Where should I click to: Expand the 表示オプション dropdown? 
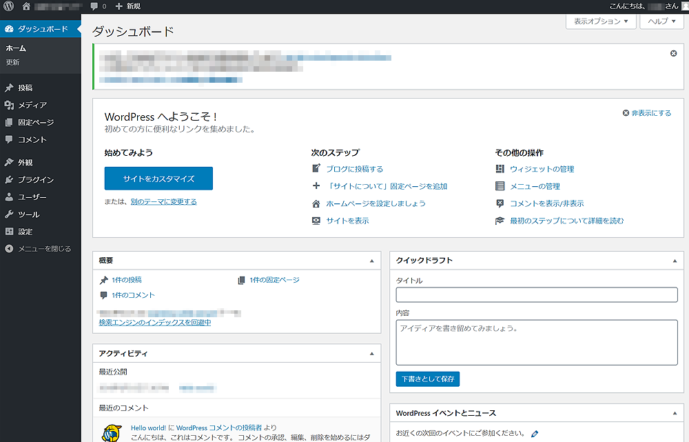(601, 21)
